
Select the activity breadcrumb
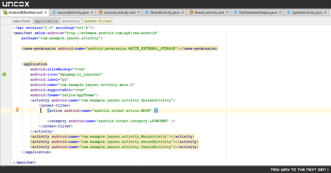pos(71,21)
